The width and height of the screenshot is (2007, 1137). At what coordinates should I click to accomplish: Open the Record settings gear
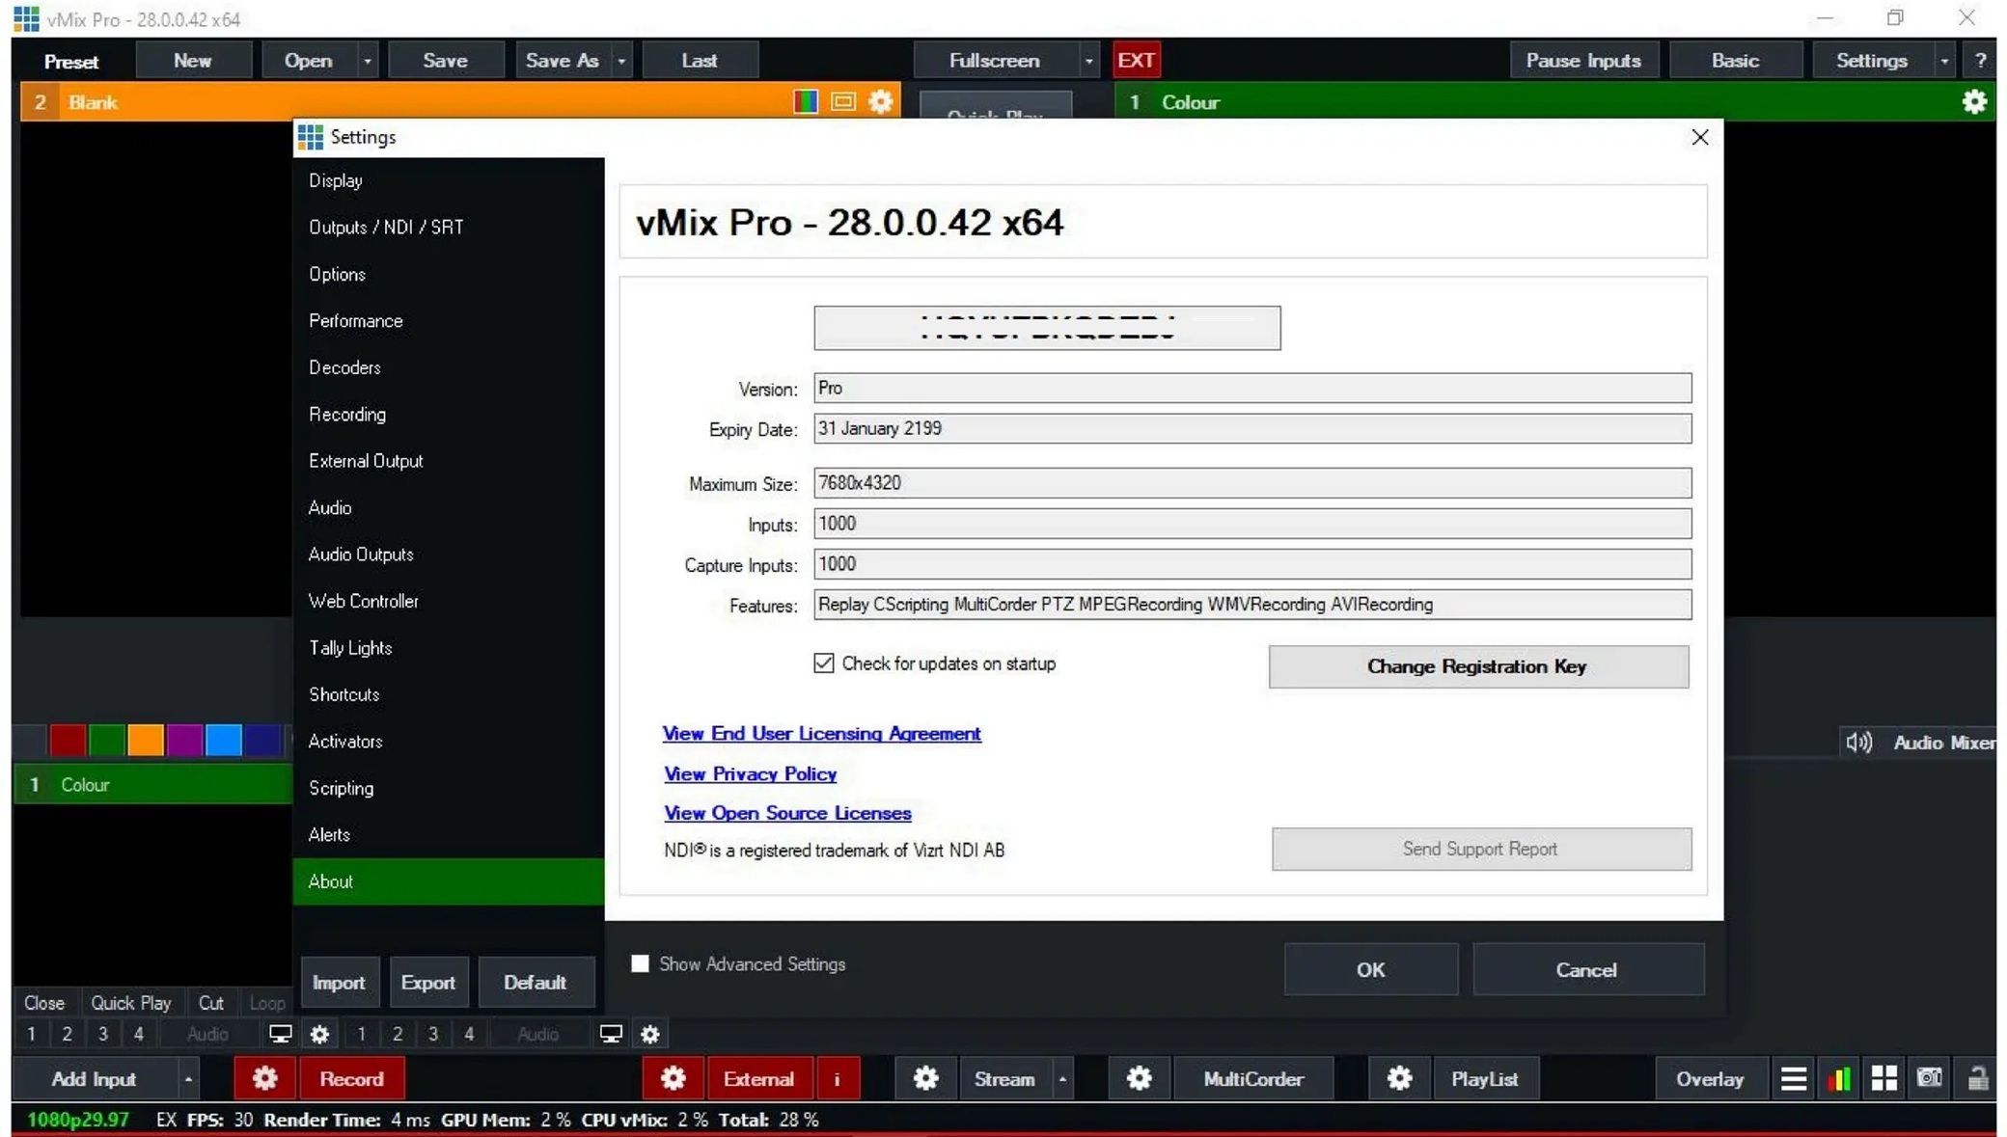point(265,1078)
